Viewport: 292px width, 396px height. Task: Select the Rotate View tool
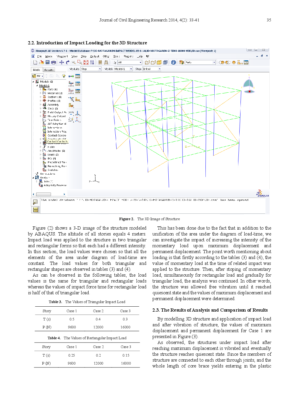pyautogui.click(x=68, y=62)
